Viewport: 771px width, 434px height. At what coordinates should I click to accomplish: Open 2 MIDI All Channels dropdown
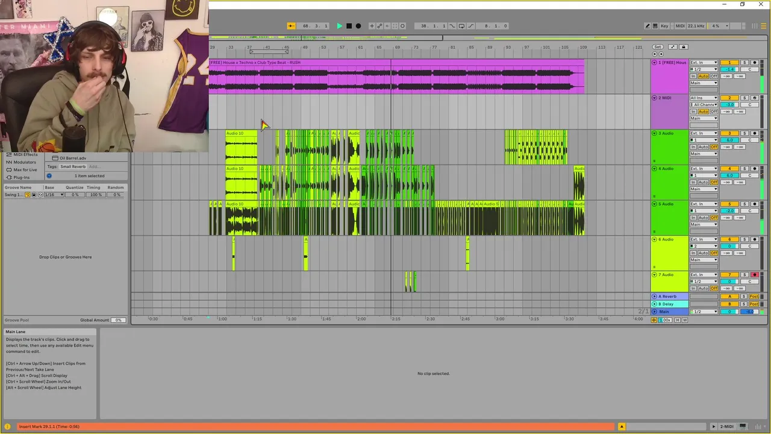704,104
